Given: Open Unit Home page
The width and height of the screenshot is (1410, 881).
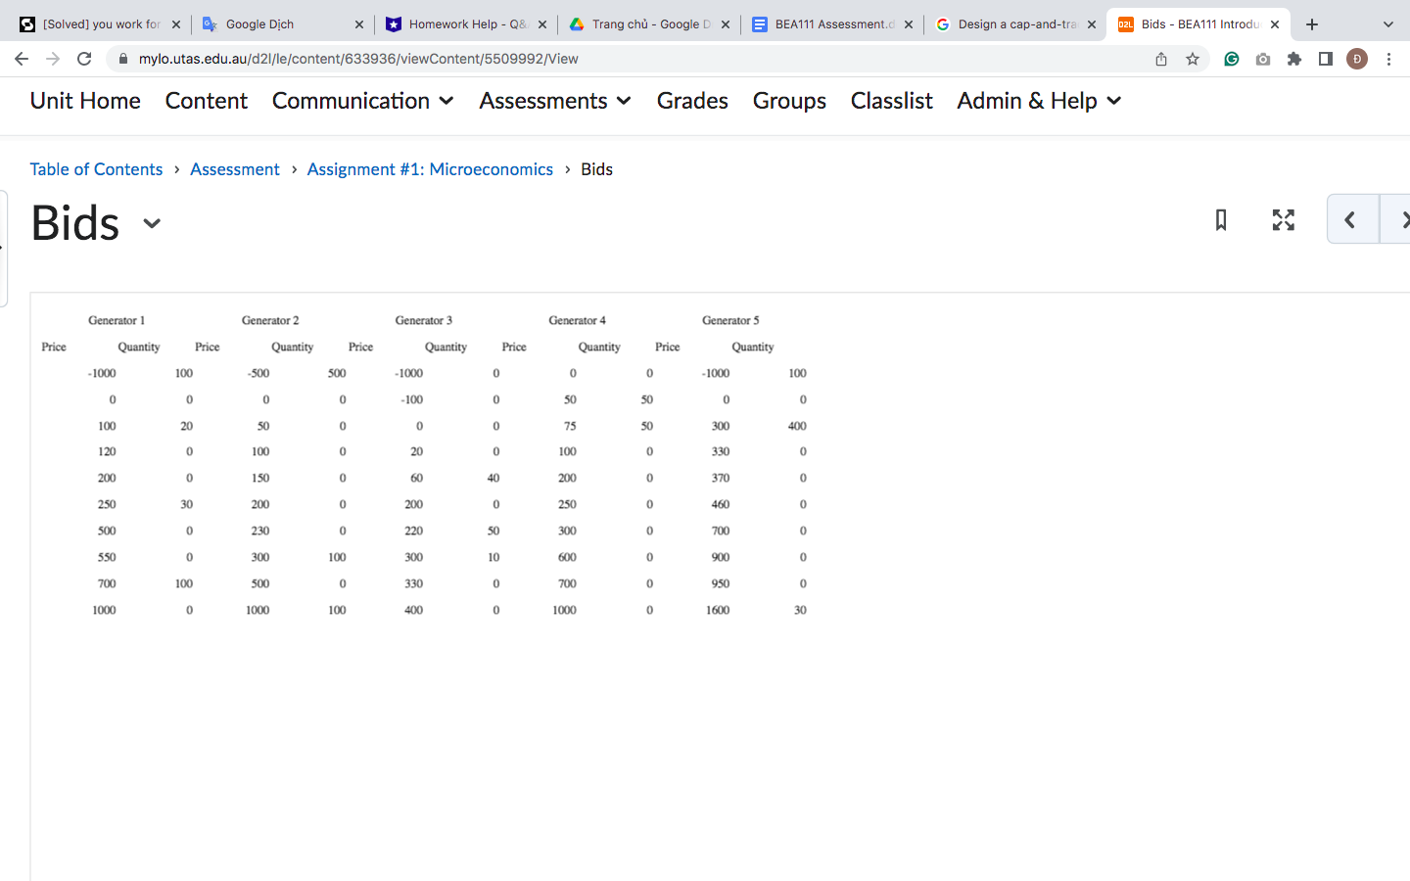Looking at the screenshot, I should pyautogui.click(x=85, y=101).
